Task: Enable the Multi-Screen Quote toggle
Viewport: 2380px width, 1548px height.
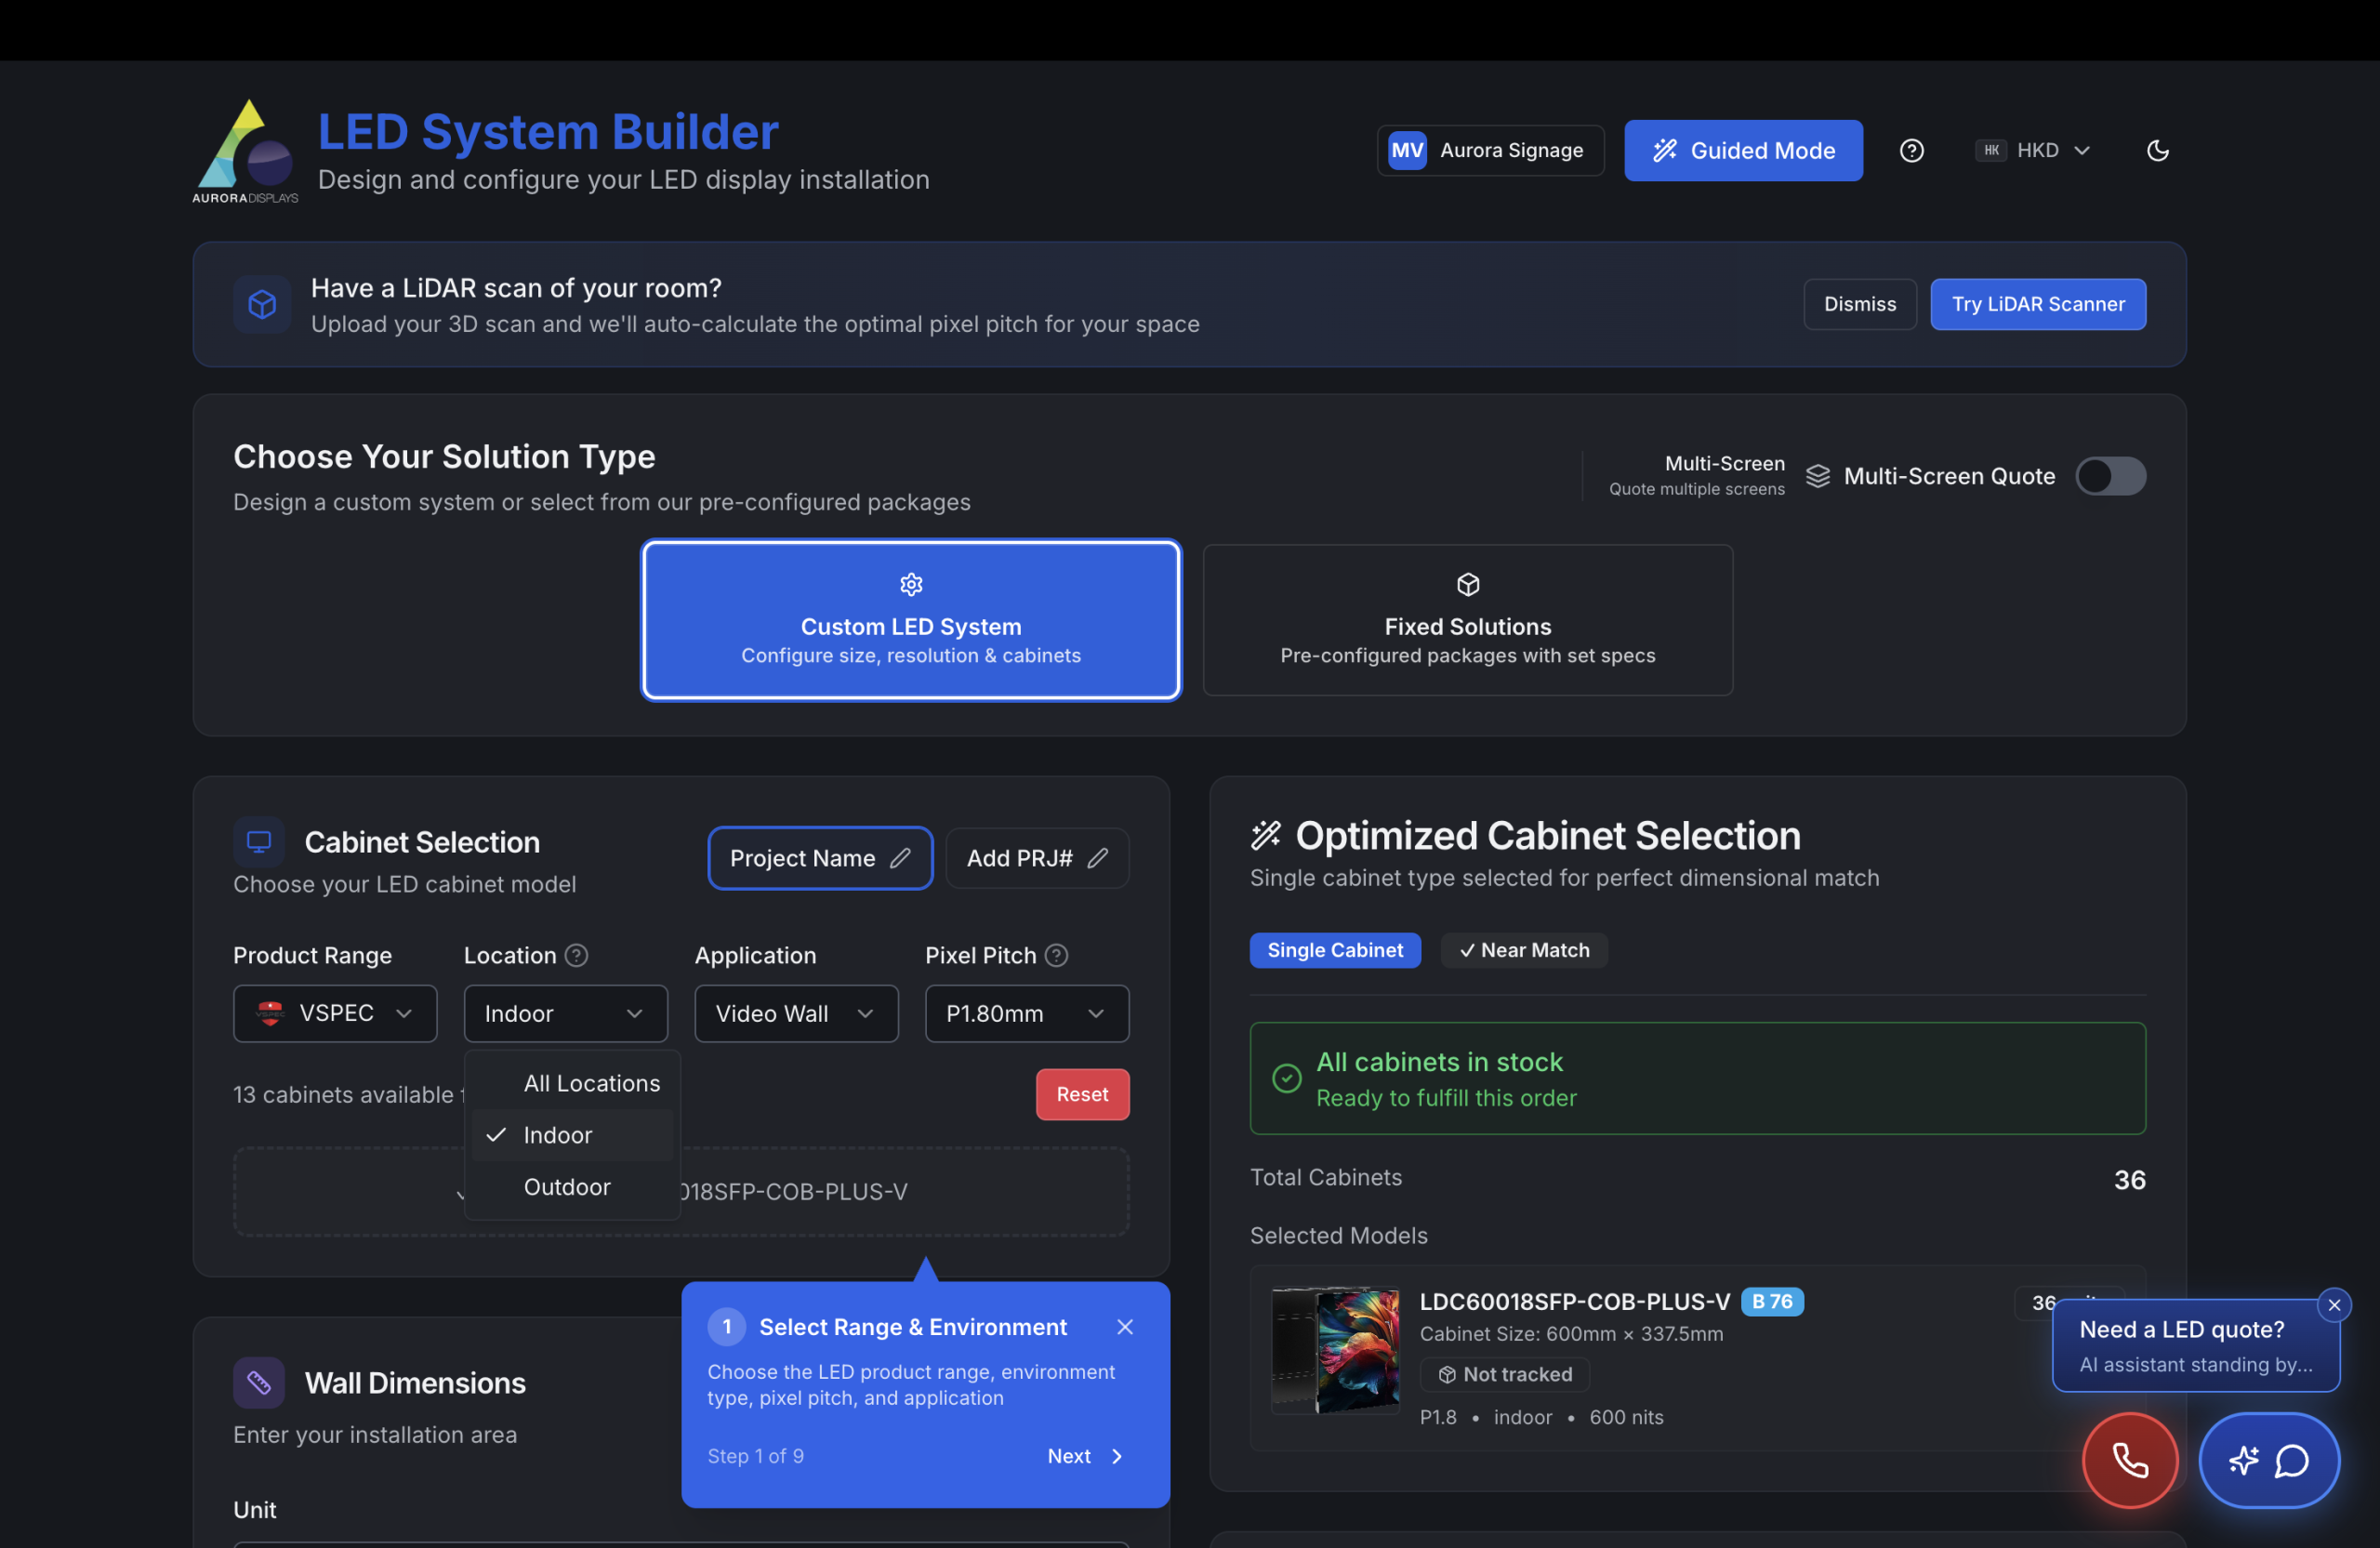Action: pos(2111,476)
